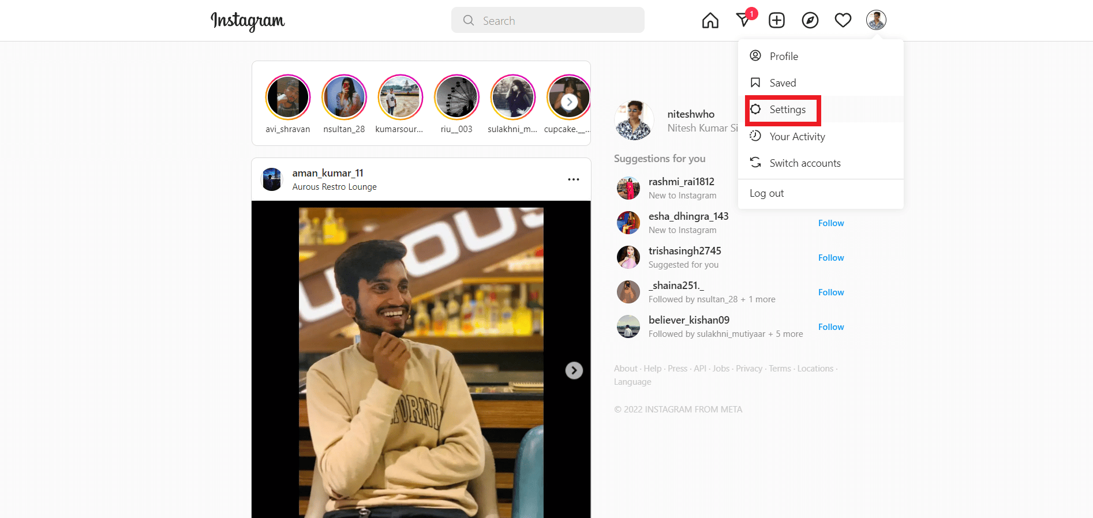1093x518 pixels.
Task: Open direct messages icon with notification badge
Action: [744, 20]
